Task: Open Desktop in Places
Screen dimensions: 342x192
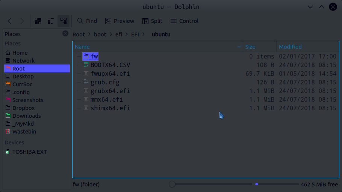Action: (x=37, y=76)
